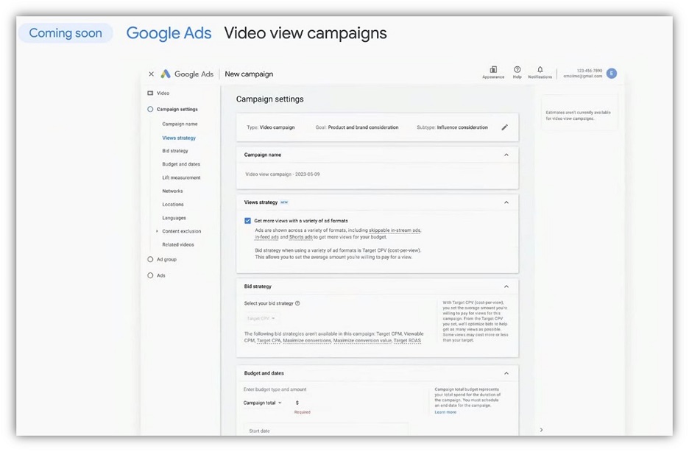Image resolution: width=689 pixels, height=452 pixels.
Task: Open the account avatar circle
Action: coord(612,73)
